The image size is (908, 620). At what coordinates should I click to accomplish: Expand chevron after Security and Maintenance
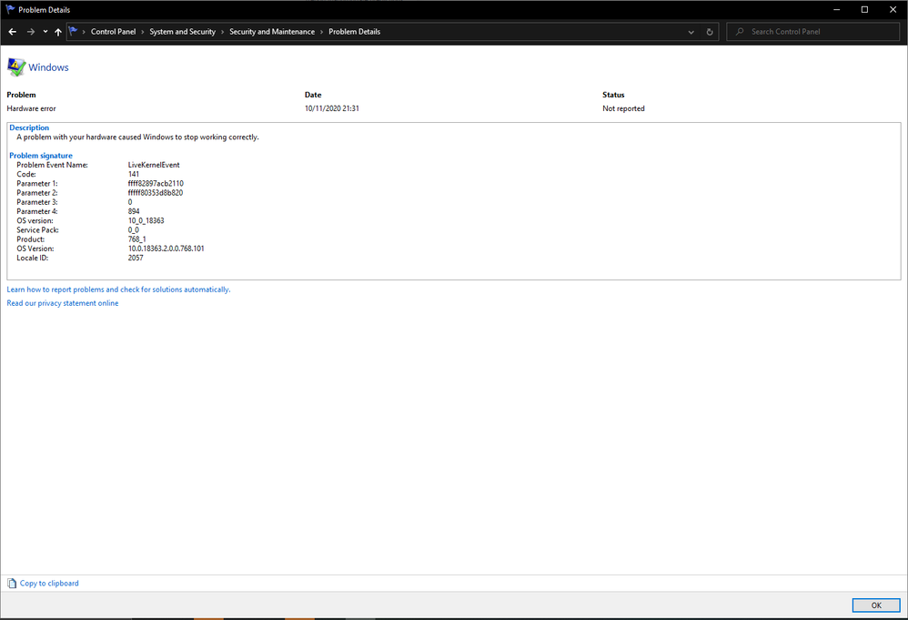tap(322, 32)
